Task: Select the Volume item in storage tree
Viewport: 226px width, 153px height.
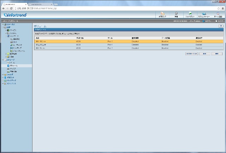Action: click(x=13, y=66)
